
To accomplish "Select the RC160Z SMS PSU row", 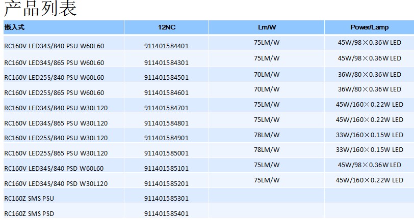I will click(29, 198).
